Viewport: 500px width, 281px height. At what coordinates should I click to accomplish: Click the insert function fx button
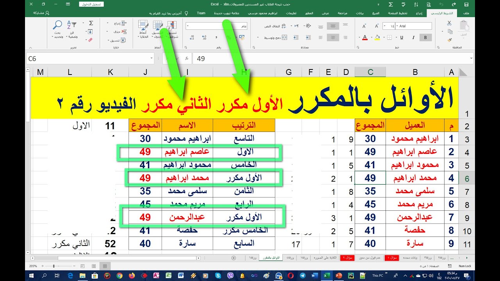[187, 59]
